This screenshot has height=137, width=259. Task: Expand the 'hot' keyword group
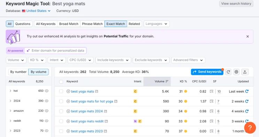point(10,91)
